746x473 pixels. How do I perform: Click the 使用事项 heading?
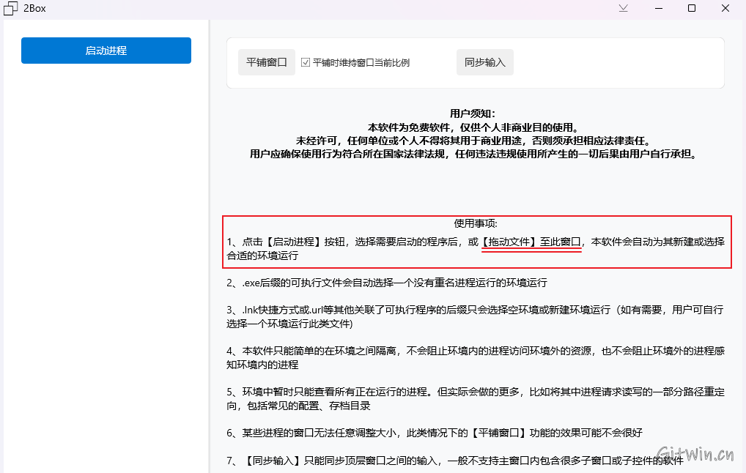click(475, 223)
